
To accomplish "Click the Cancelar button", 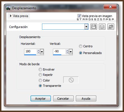I will point(63,99).
